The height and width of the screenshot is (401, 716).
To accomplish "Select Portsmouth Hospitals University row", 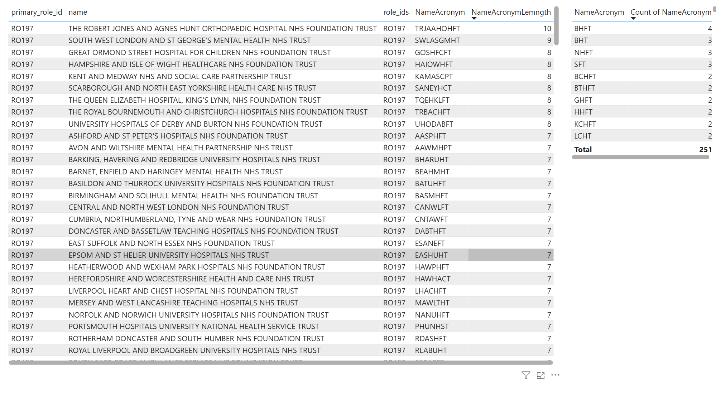I will [281, 327].
